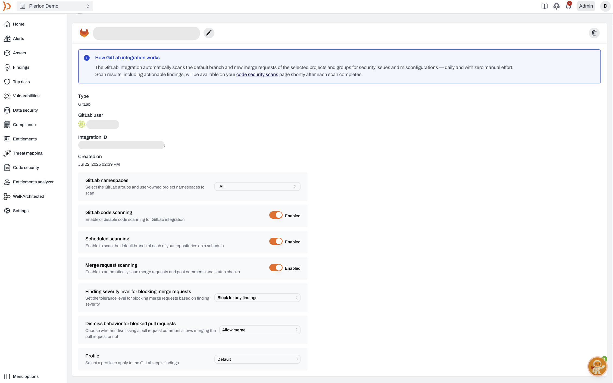Viewport: 613px width, 383px height.
Task: Delete integration using trash icon
Action: click(x=594, y=33)
